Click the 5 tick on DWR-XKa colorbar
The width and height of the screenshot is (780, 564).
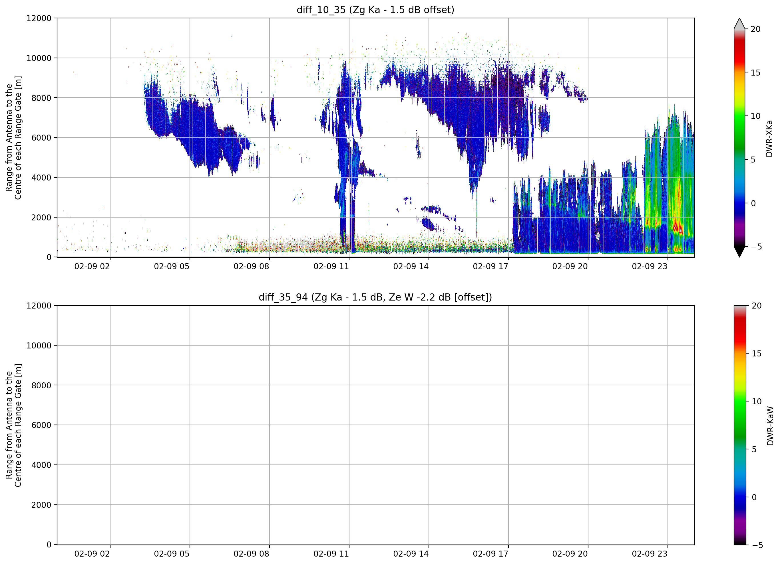[753, 160]
